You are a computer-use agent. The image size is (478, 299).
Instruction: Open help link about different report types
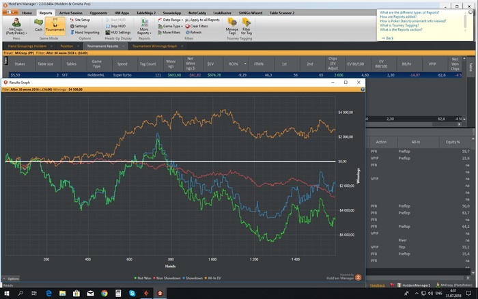pos(410,12)
